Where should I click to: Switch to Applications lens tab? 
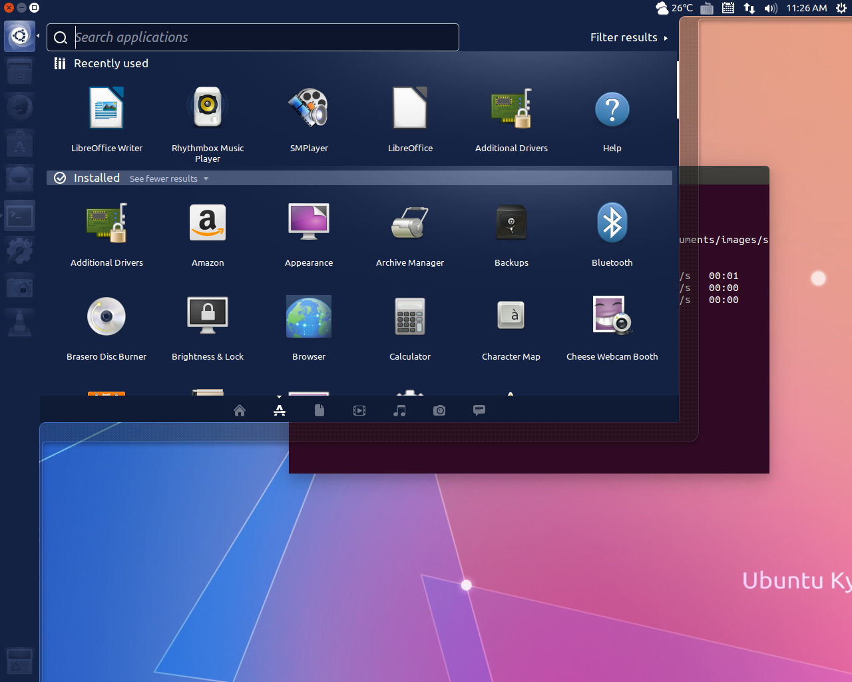tap(280, 410)
